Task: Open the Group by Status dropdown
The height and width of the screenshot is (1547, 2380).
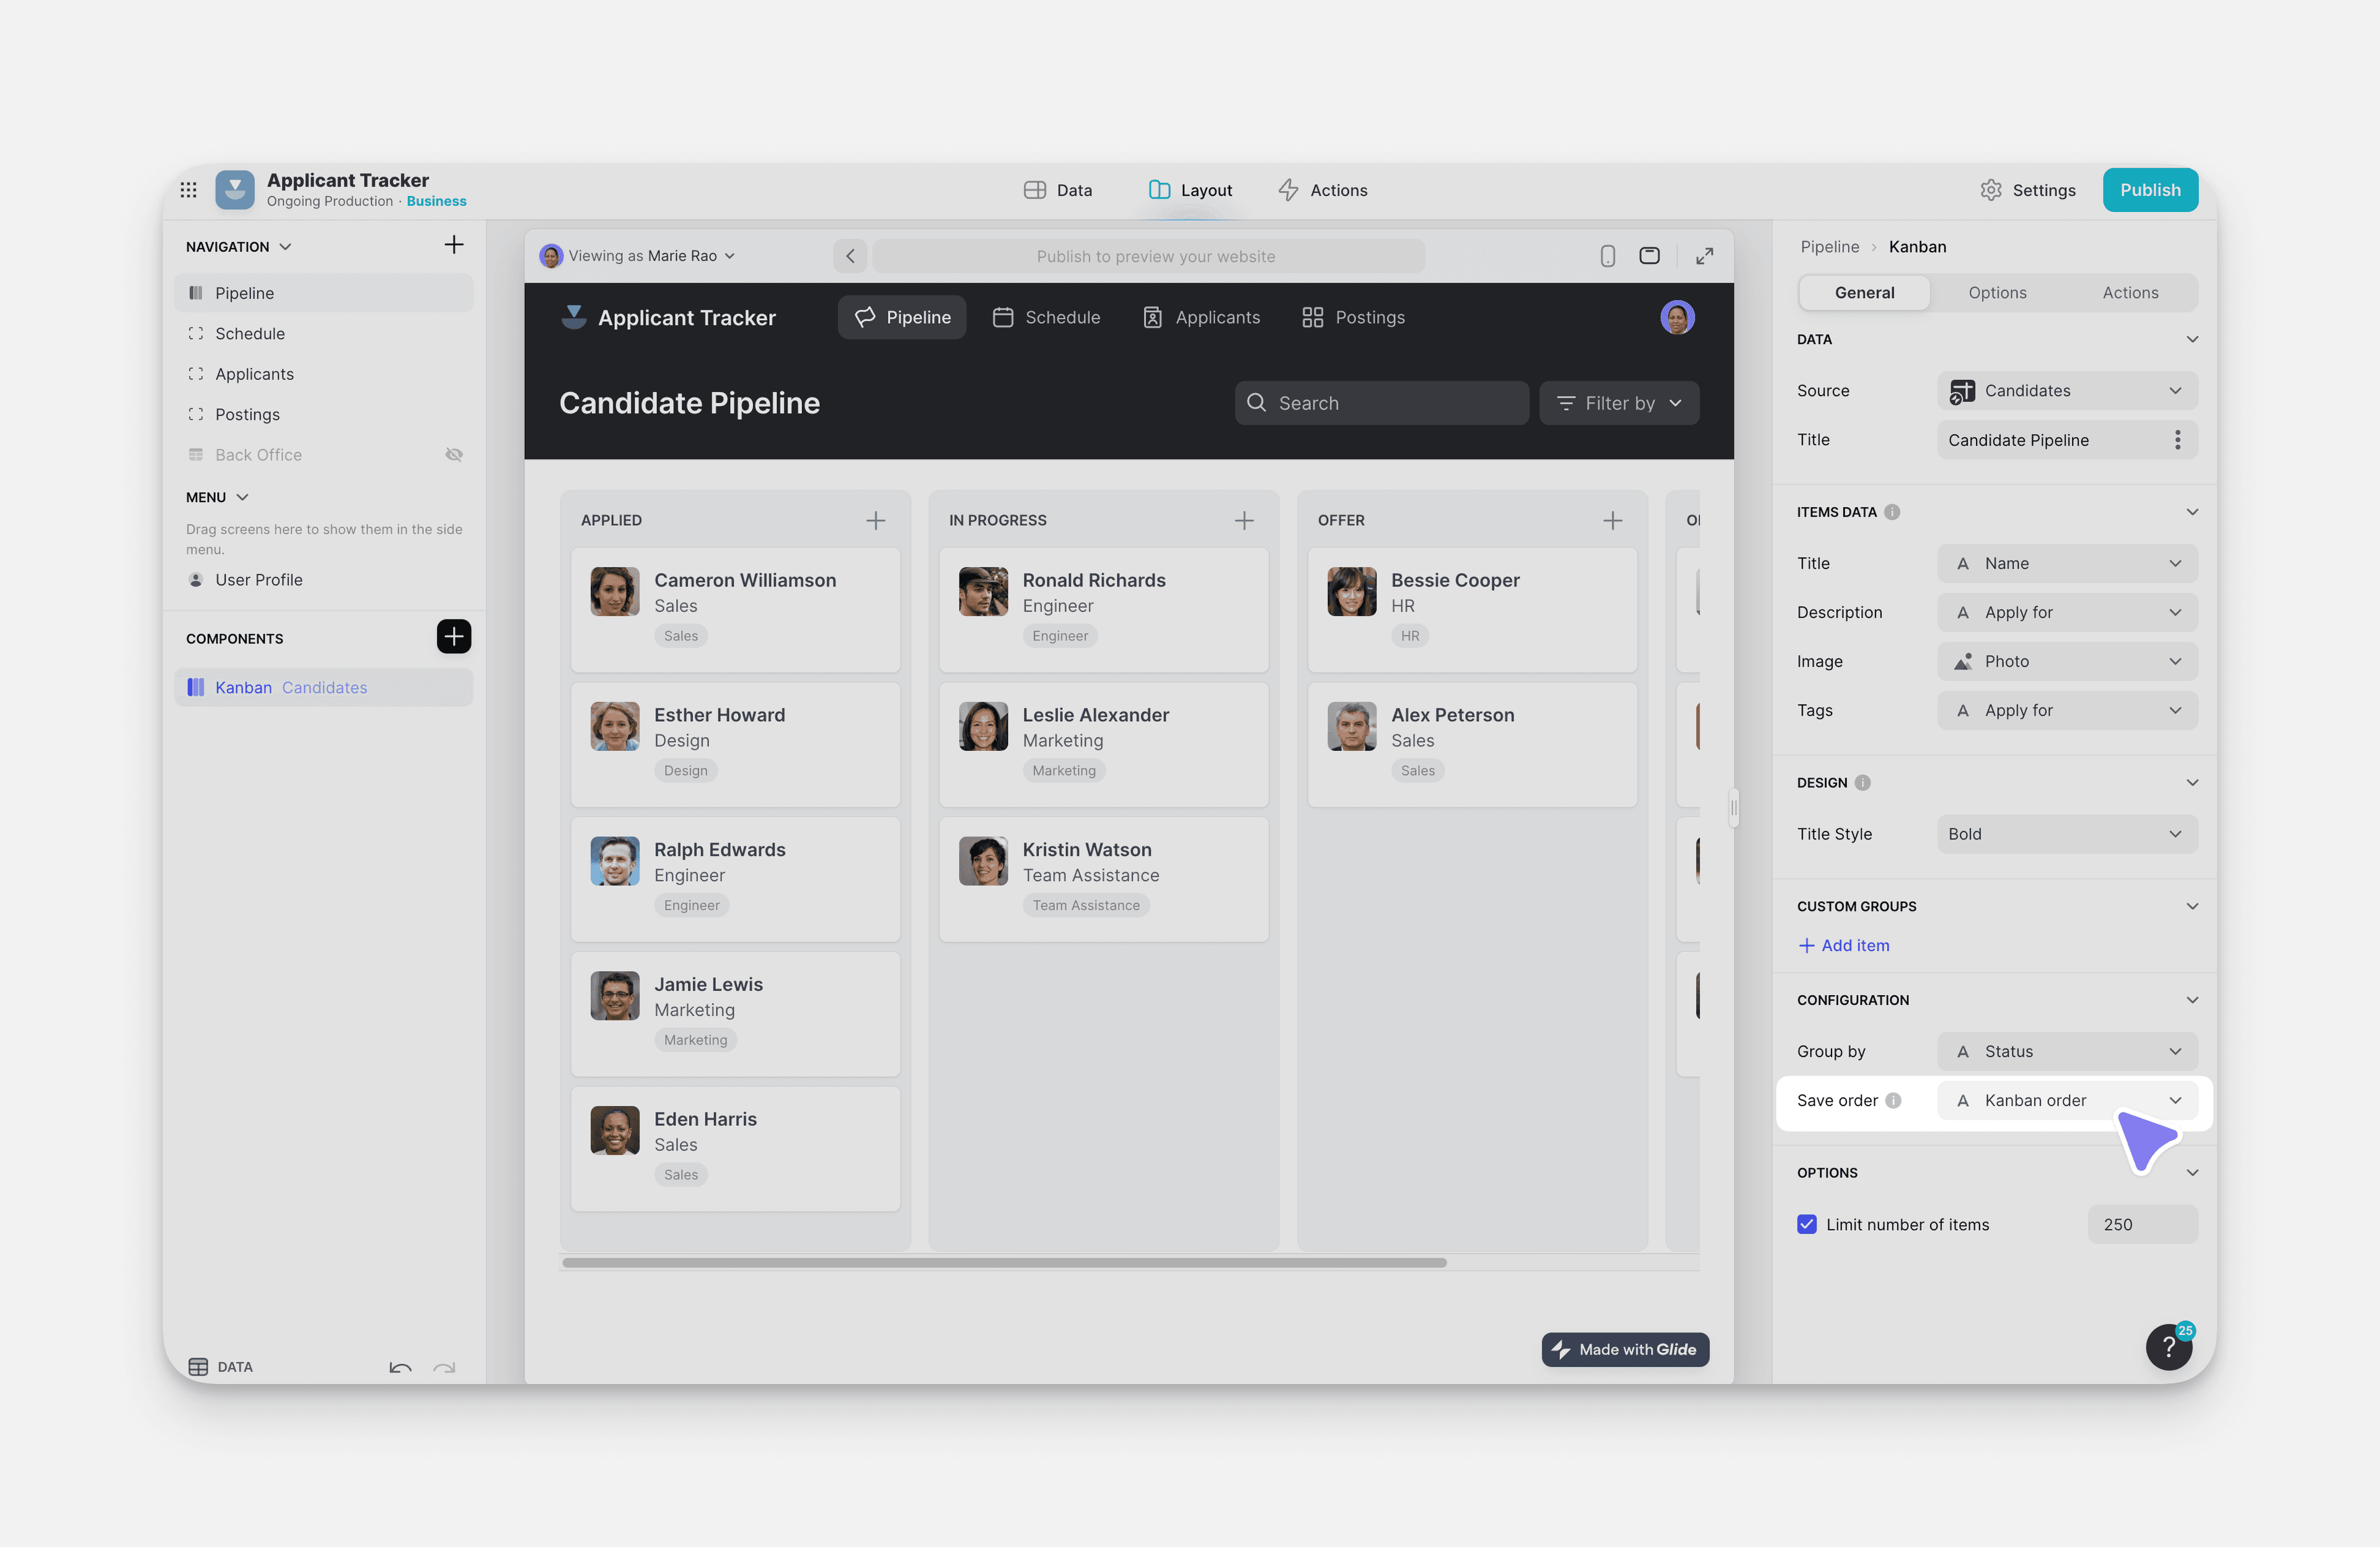Action: pos(2067,1052)
